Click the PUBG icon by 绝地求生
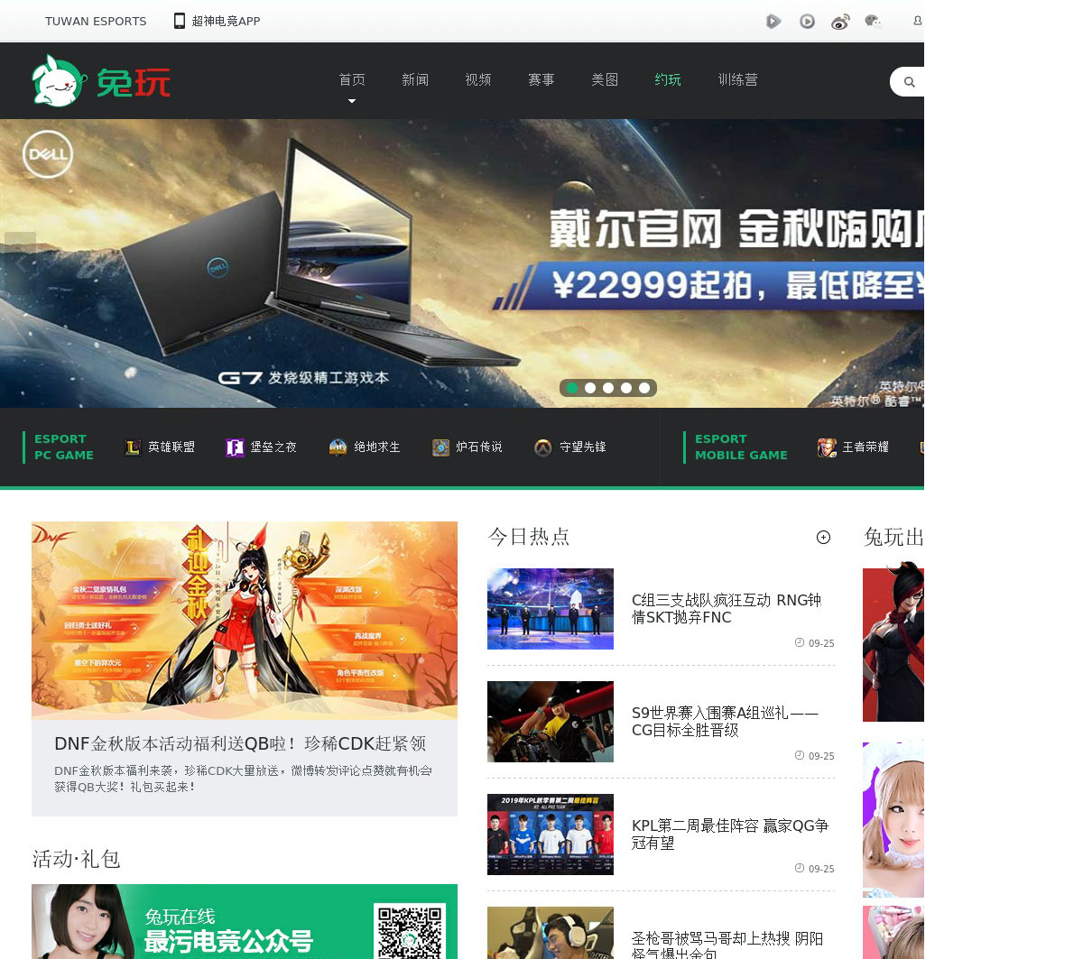The width and height of the screenshot is (1083, 959). tap(338, 447)
